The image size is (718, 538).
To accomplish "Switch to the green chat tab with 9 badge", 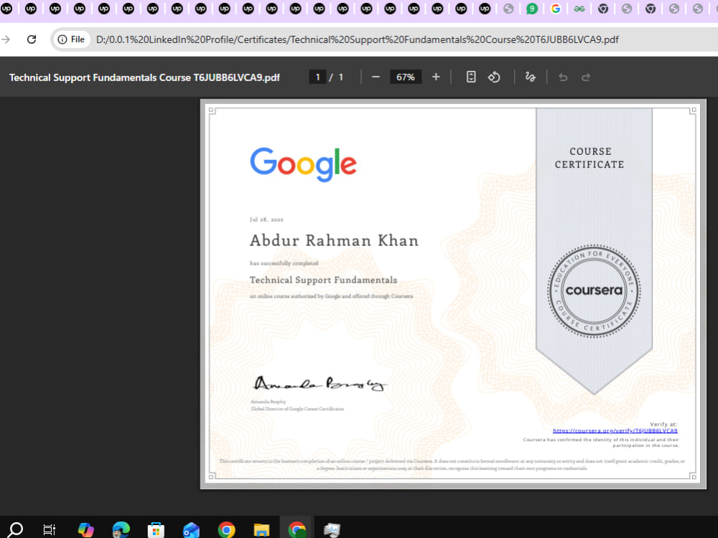I will [x=531, y=8].
